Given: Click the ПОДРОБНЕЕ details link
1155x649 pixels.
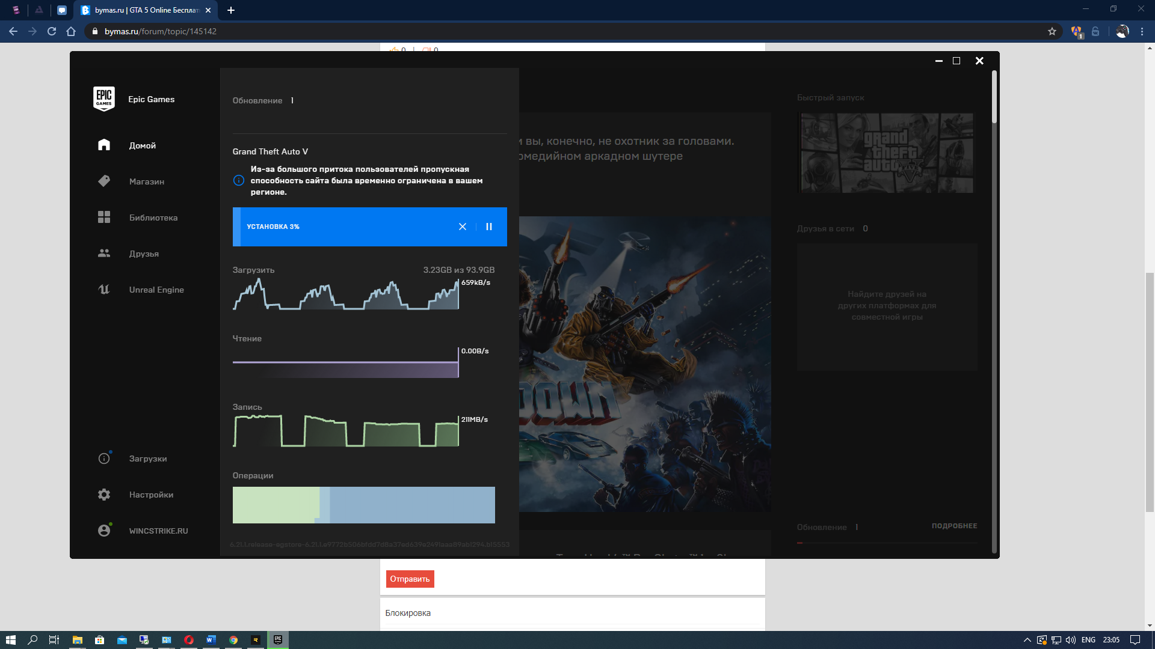Looking at the screenshot, I should 954,526.
